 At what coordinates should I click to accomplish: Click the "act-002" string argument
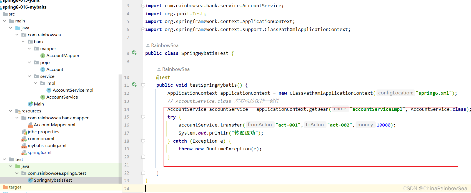(x=340, y=125)
